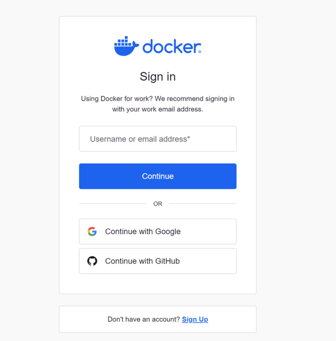
Task: Click the registered trademark symbol beside docker
Action: click(200, 52)
